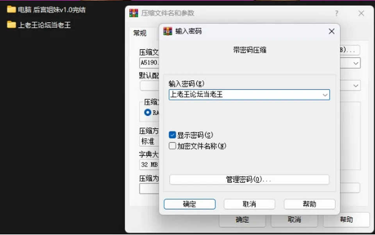Switch to the 常规 tab
The width and height of the screenshot is (375, 235).
[140, 33]
